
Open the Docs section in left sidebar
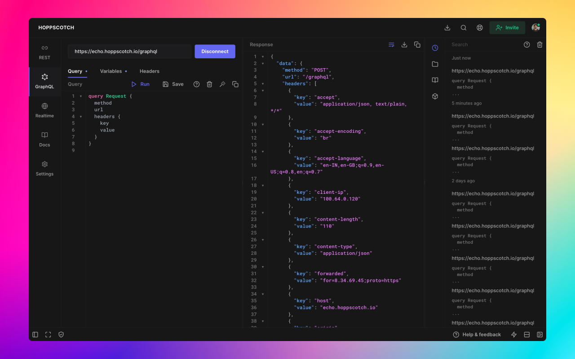tap(44, 140)
